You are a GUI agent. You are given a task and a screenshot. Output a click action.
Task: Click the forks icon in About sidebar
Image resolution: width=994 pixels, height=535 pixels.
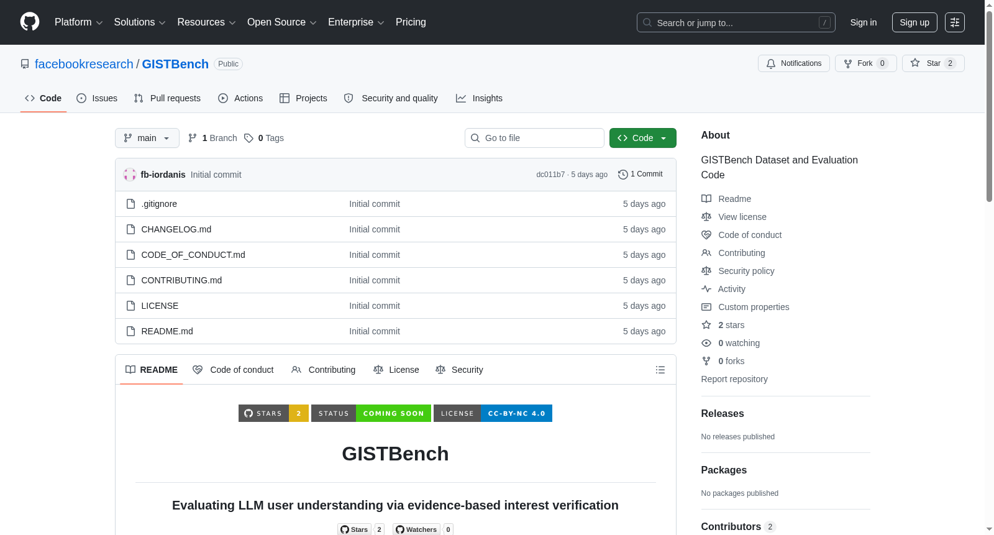(x=706, y=361)
